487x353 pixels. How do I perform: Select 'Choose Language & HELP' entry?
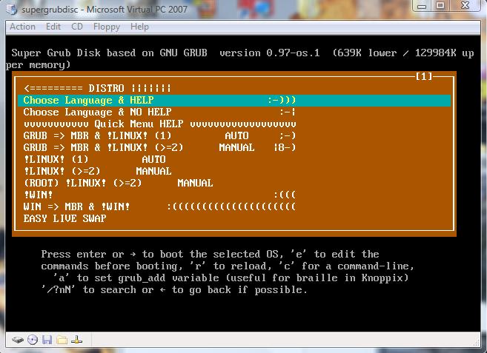234,101
